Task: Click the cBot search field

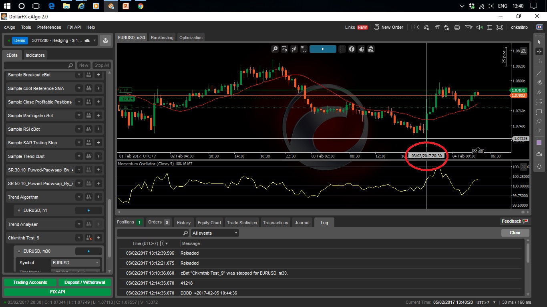Action: pos(39,65)
